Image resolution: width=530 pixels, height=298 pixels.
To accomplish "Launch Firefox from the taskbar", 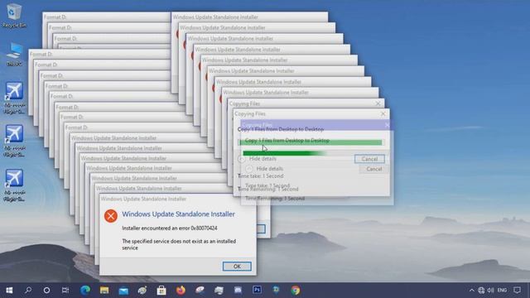I will tap(181, 291).
